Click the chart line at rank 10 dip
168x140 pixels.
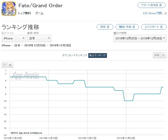128,101
